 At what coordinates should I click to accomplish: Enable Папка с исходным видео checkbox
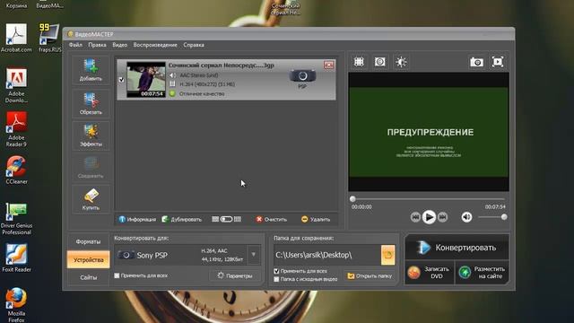pyautogui.click(x=276, y=279)
